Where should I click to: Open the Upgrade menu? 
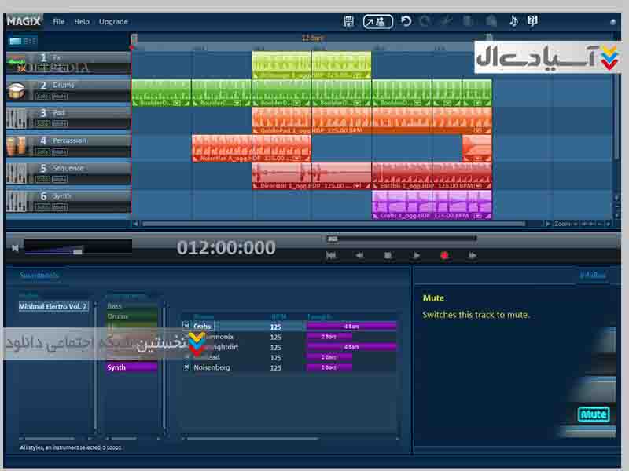[113, 21]
